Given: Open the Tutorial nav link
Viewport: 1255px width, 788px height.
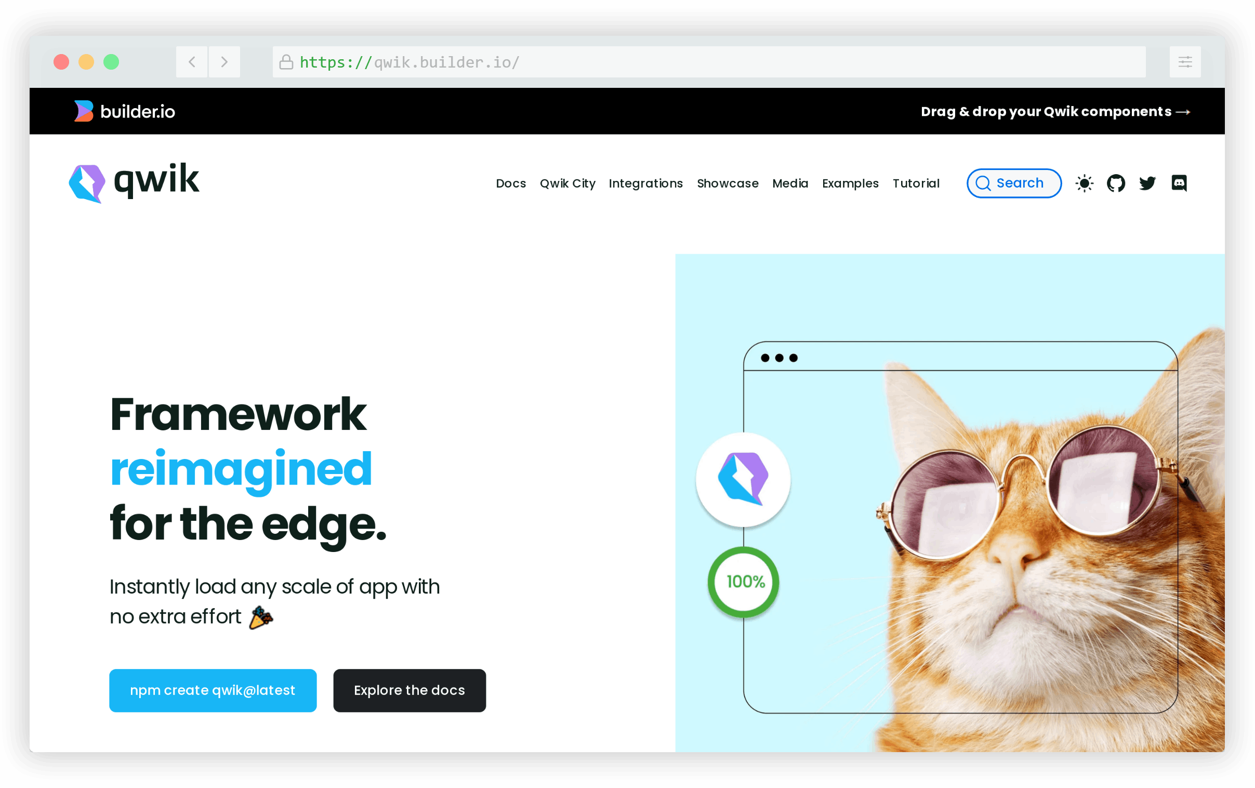Looking at the screenshot, I should 916,183.
